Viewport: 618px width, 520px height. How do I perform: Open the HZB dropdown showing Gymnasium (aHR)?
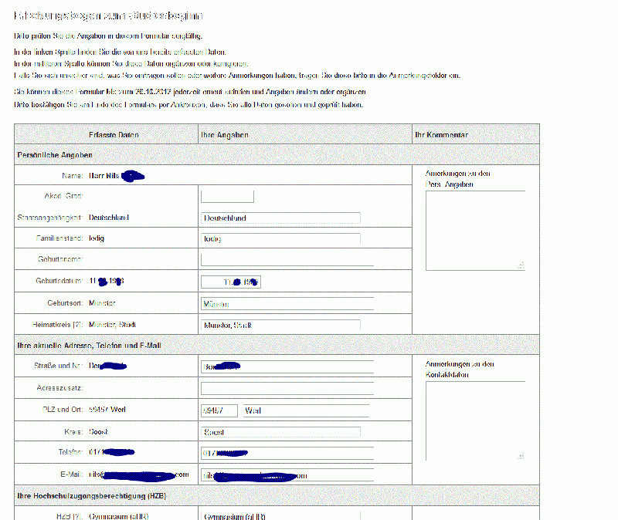280,516
